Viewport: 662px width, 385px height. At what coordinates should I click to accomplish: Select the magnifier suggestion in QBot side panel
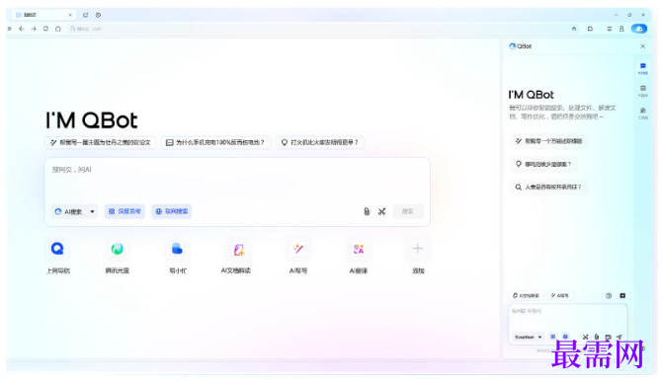tap(548, 187)
